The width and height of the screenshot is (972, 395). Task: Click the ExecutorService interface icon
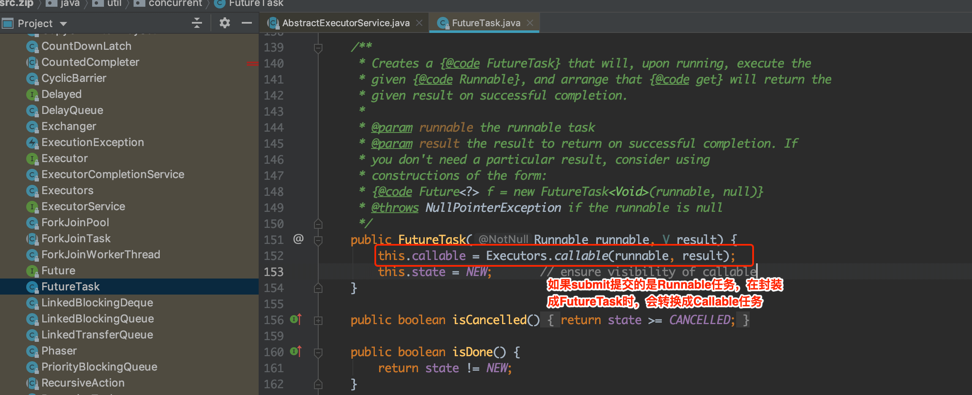click(x=32, y=207)
